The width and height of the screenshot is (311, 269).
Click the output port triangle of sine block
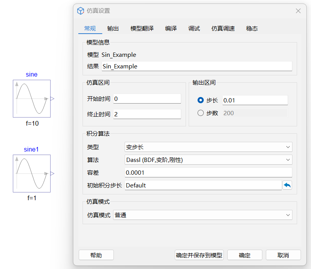[52, 99]
